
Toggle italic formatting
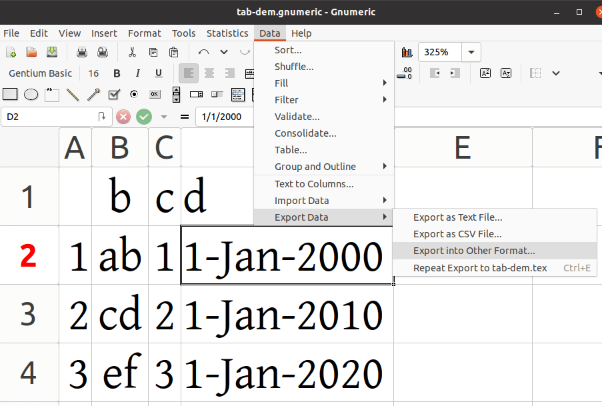[137, 73]
